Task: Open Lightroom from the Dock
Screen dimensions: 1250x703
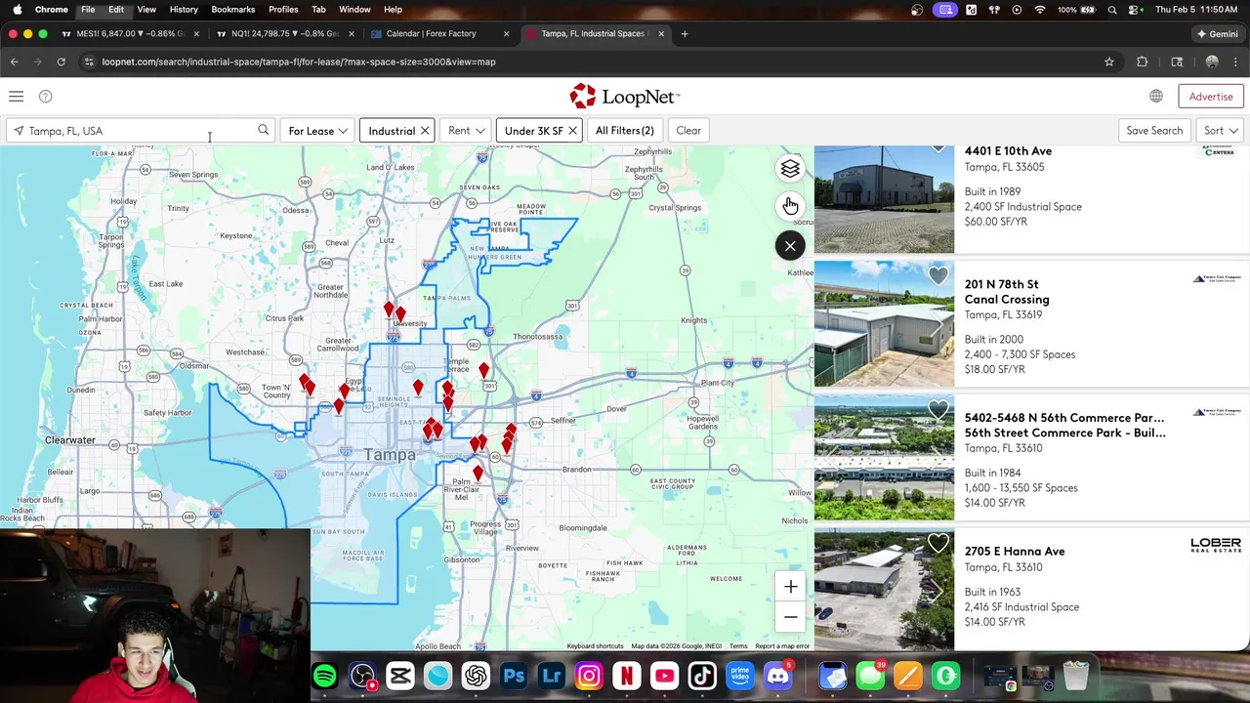Action: 552,676
